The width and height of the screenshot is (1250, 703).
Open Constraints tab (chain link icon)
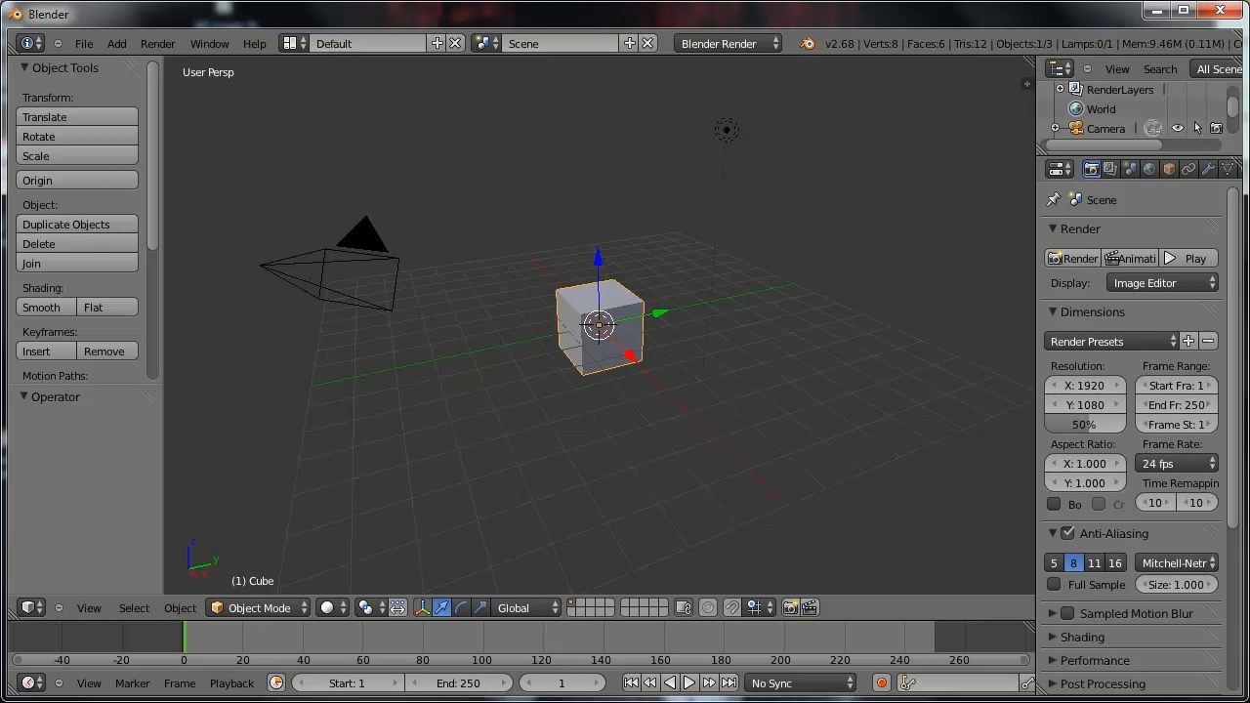1188,169
